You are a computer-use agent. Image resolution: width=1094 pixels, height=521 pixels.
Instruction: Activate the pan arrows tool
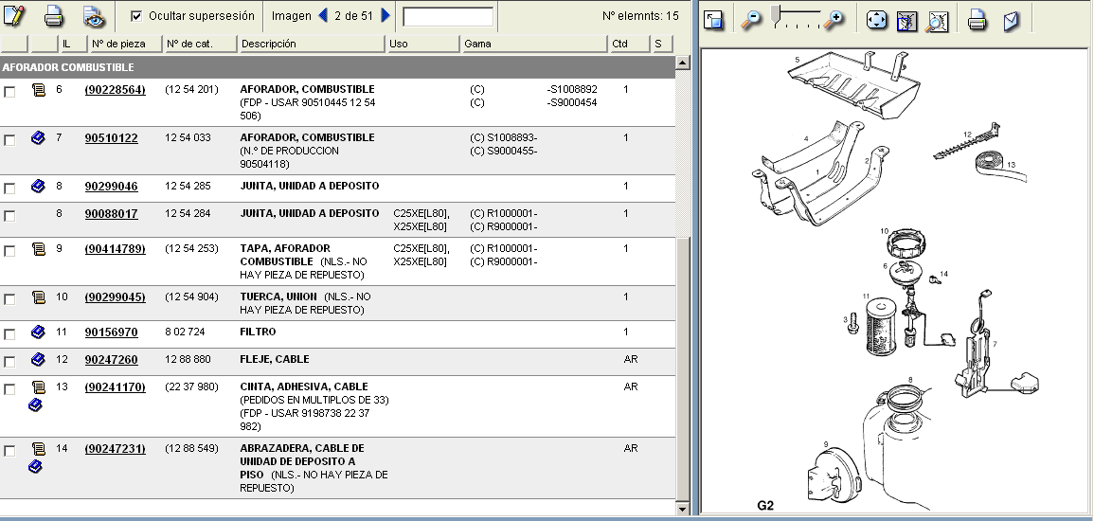click(x=876, y=20)
